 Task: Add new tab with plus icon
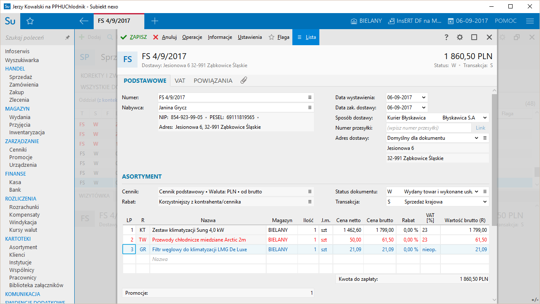154,21
